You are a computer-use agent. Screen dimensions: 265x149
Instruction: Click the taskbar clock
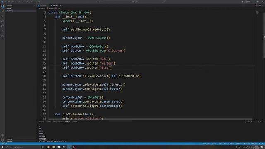256,147
